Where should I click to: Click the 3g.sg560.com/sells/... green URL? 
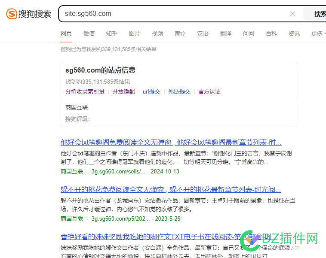tap(118, 171)
